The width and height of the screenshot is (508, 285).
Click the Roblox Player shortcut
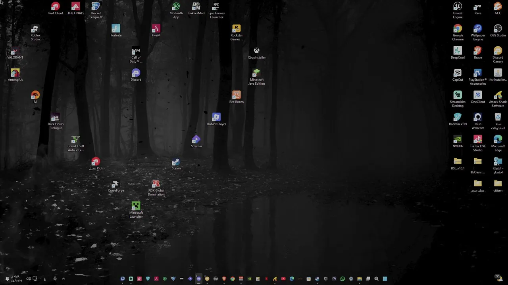coord(216,120)
